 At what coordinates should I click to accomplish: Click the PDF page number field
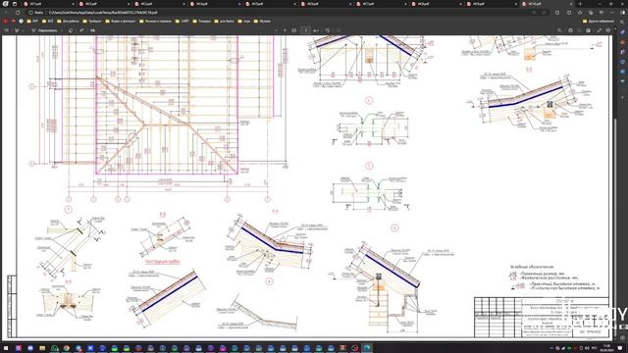click(x=305, y=30)
